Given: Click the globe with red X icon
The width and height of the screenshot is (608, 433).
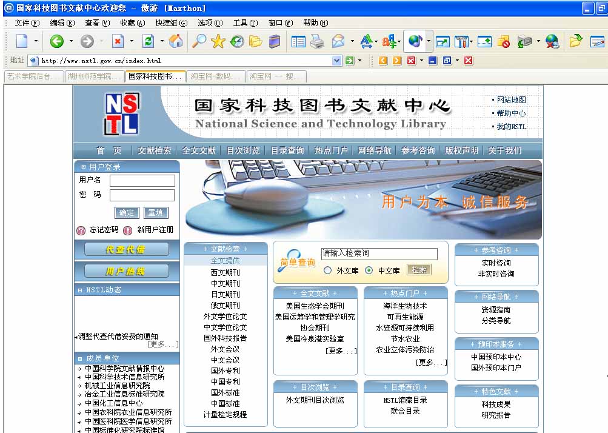Looking at the screenshot, I should [x=552, y=41].
